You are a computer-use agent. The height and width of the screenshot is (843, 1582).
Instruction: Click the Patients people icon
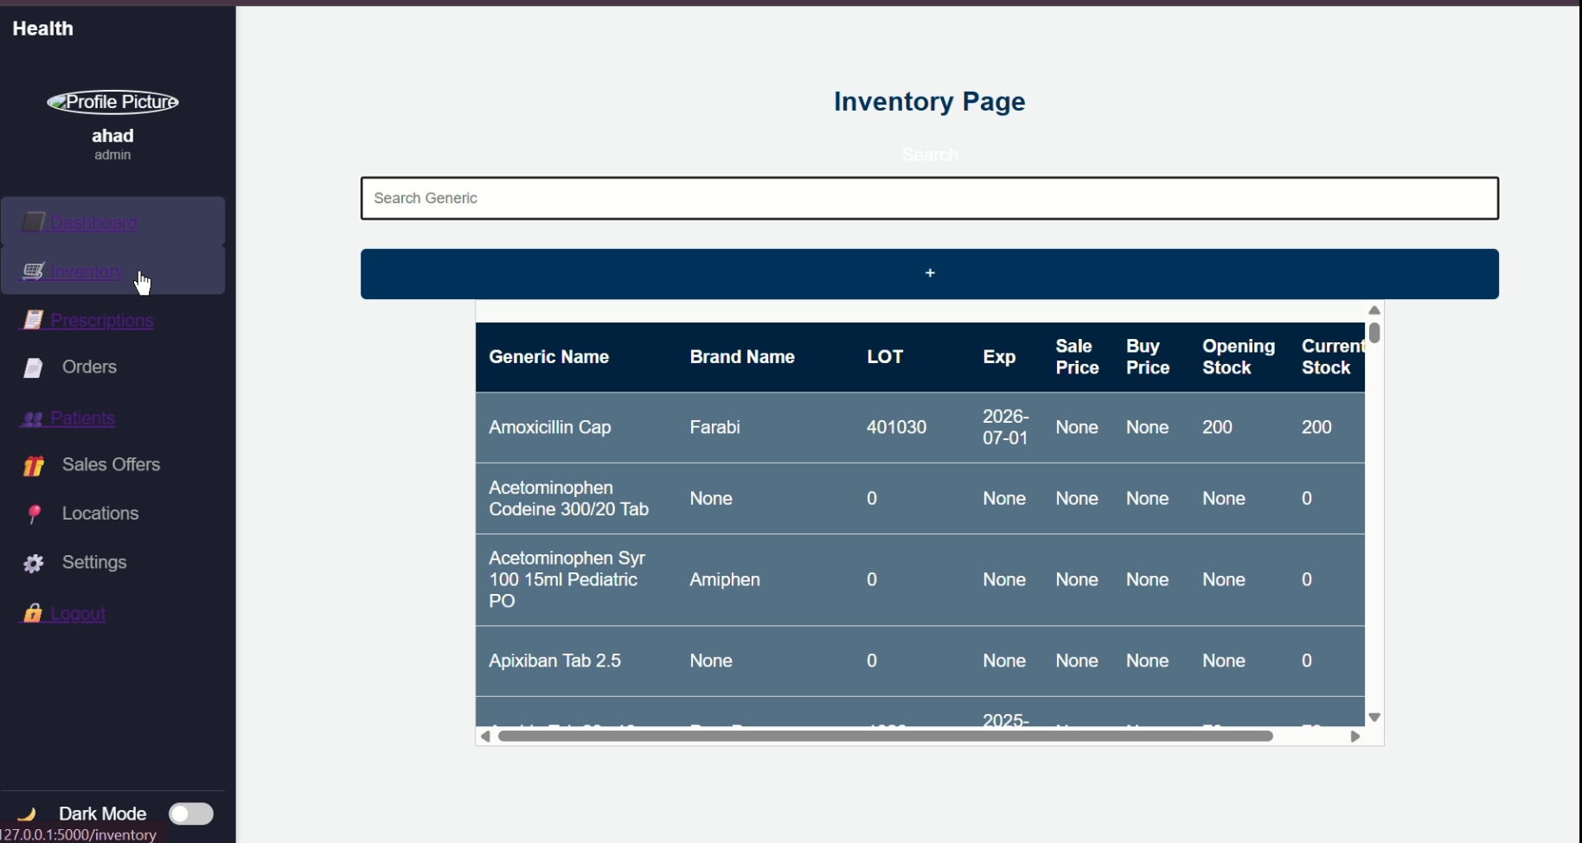[x=33, y=418]
